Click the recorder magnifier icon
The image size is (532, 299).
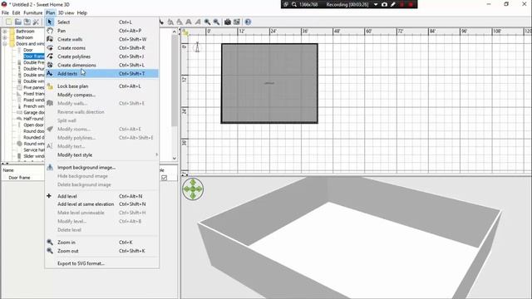(x=294, y=4)
